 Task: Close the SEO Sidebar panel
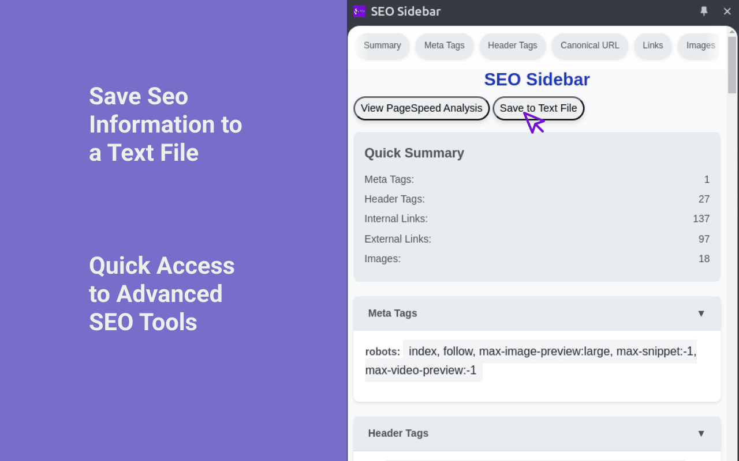click(727, 11)
